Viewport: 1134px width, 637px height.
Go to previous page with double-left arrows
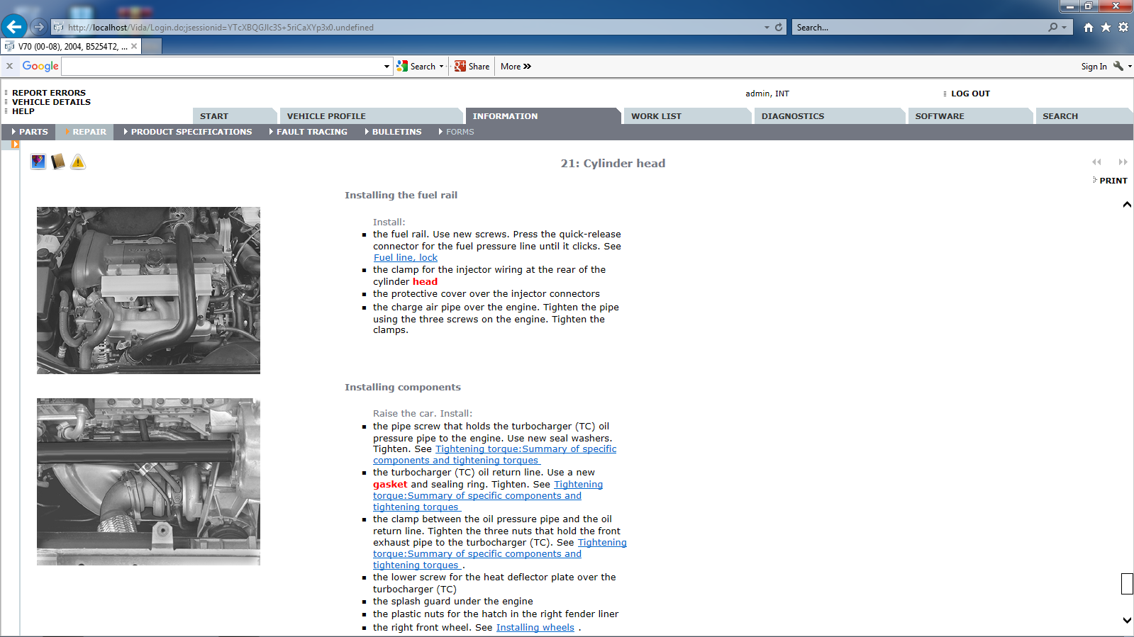pyautogui.click(x=1096, y=162)
